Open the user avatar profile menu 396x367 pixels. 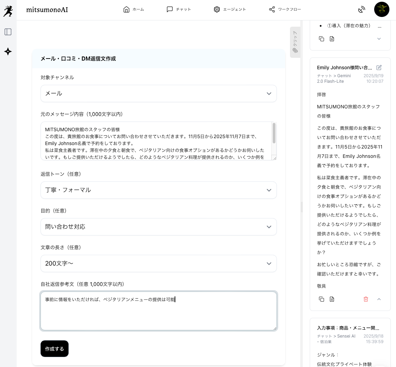(381, 9)
